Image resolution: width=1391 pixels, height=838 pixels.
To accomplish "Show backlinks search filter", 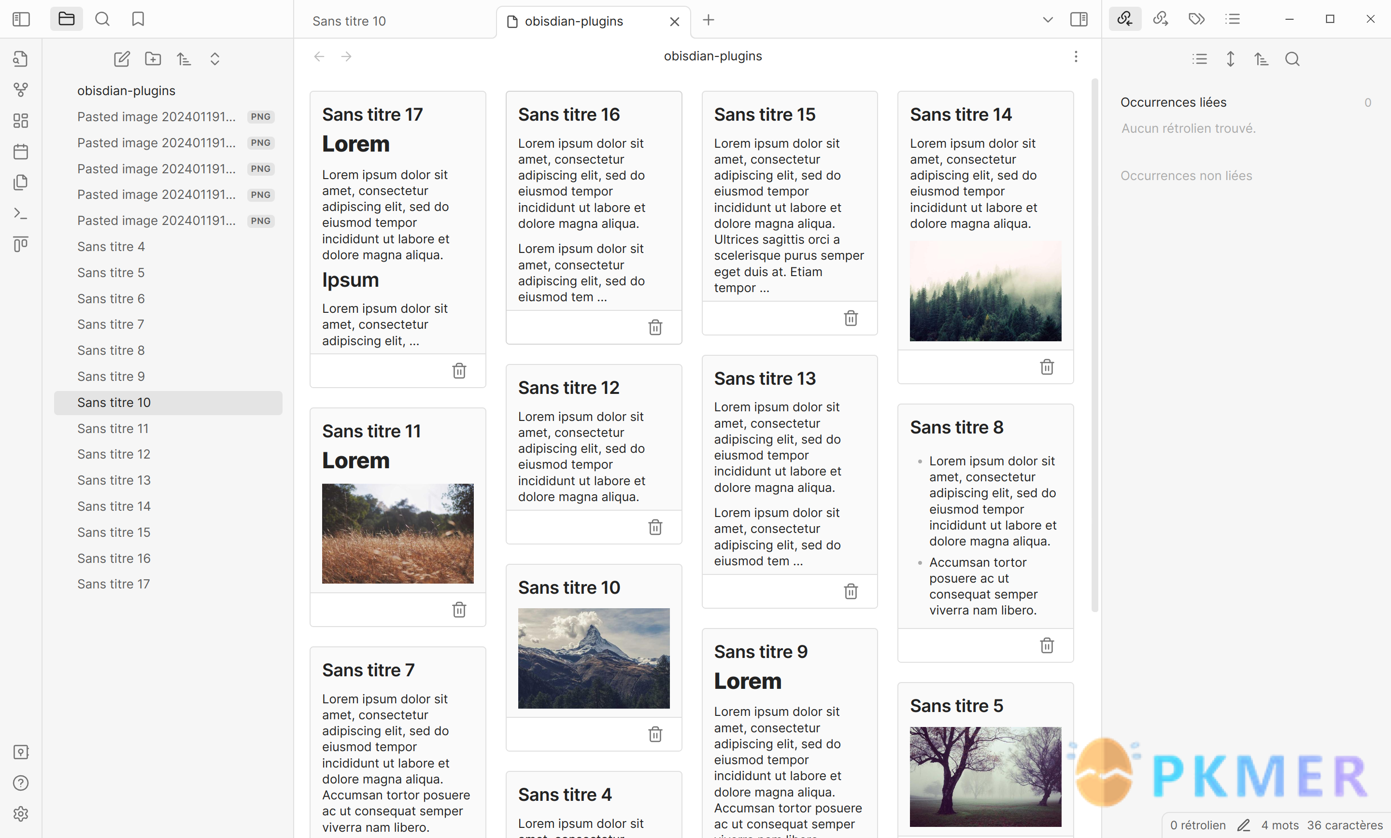I will click(x=1292, y=59).
